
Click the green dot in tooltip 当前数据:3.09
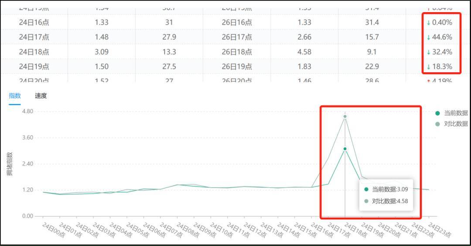[x=366, y=189]
